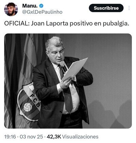The width and height of the screenshot is (136, 143).
Task: Open the 42,3K Visualizaciones count
Action: [72, 137]
